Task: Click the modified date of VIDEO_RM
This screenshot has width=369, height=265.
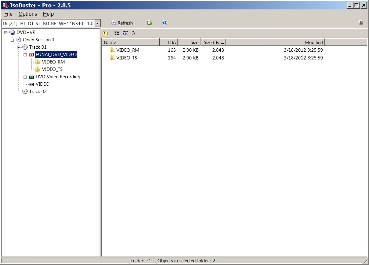Action: coord(303,50)
